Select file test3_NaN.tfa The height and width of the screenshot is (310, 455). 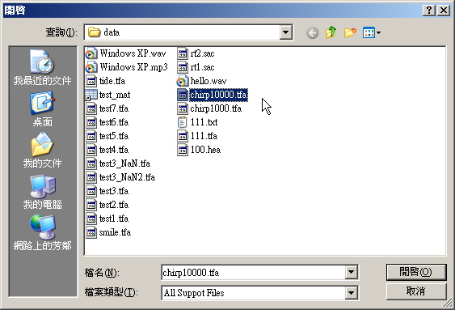[124, 163]
